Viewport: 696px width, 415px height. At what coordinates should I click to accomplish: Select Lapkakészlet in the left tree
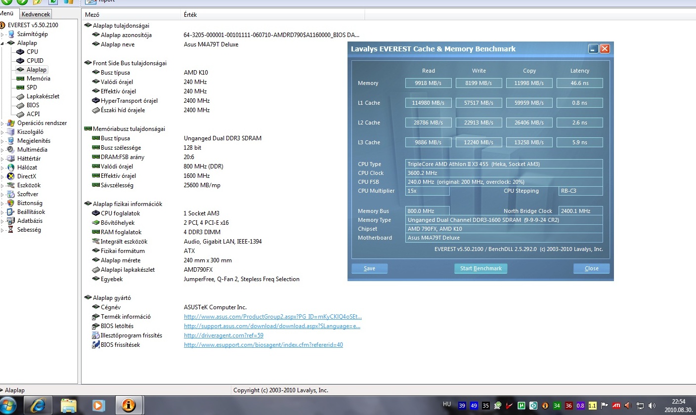click(43, 96)
